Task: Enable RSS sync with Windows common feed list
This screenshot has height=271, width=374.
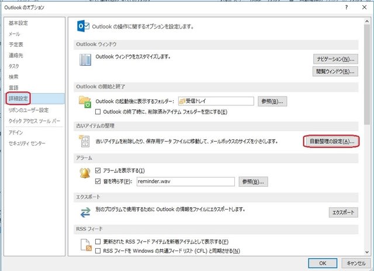Action: 98,251
